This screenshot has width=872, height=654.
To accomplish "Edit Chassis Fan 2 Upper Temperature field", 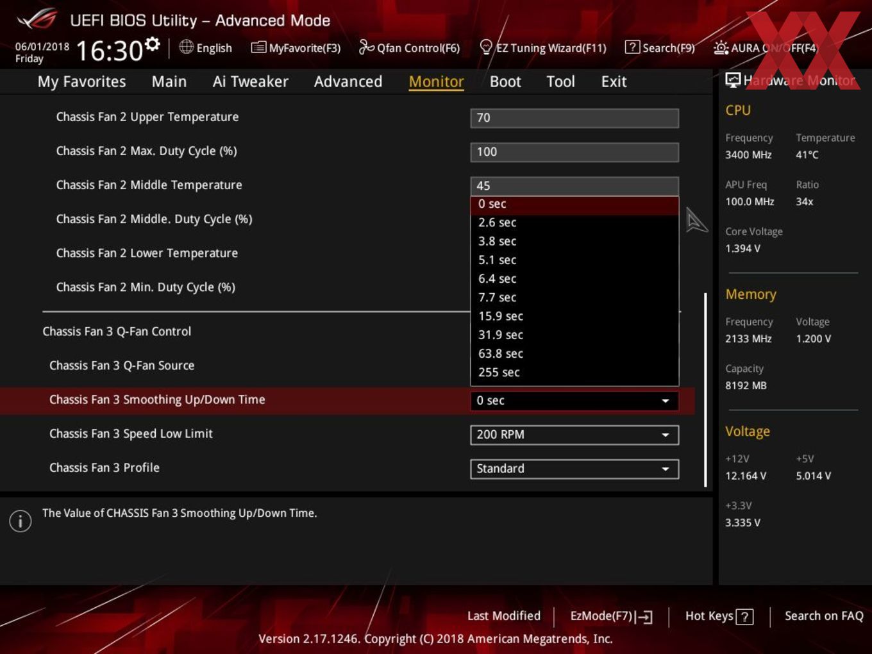I will (x=574, y=118).
